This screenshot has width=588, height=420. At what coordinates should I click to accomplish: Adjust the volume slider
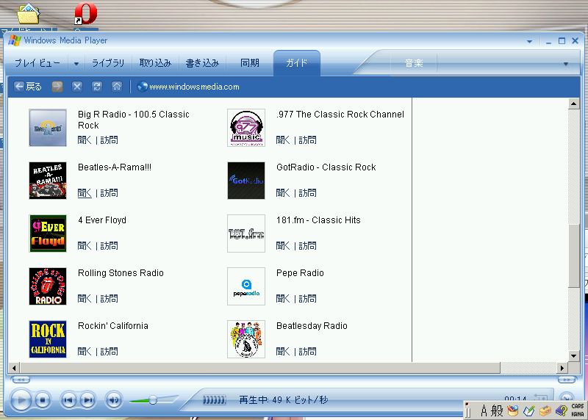coord(154,400)
